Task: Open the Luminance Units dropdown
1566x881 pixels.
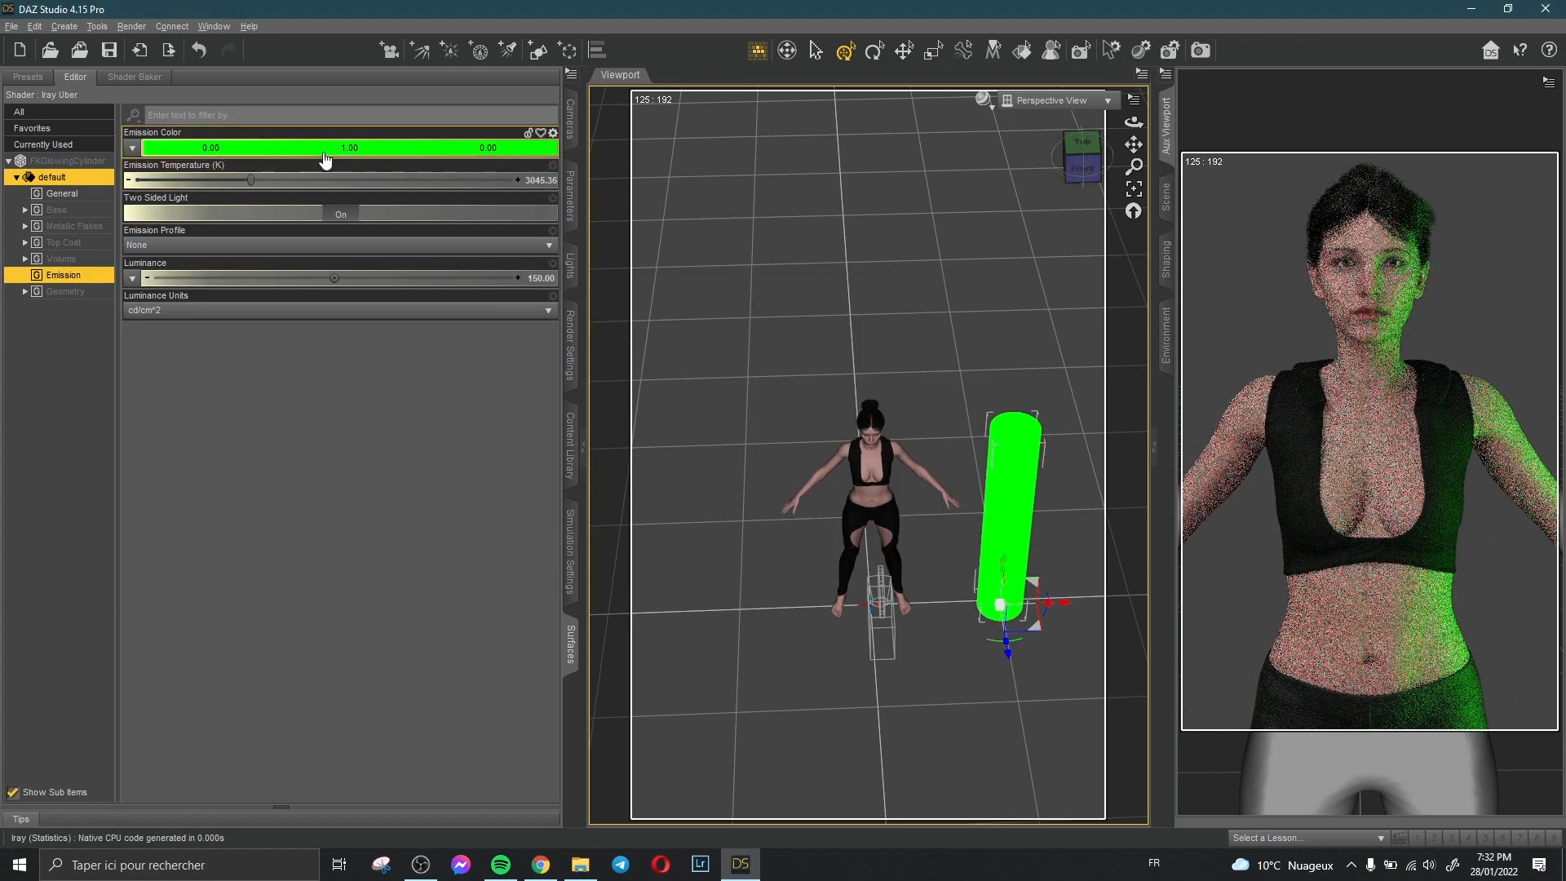Action: tap(340, 310)
